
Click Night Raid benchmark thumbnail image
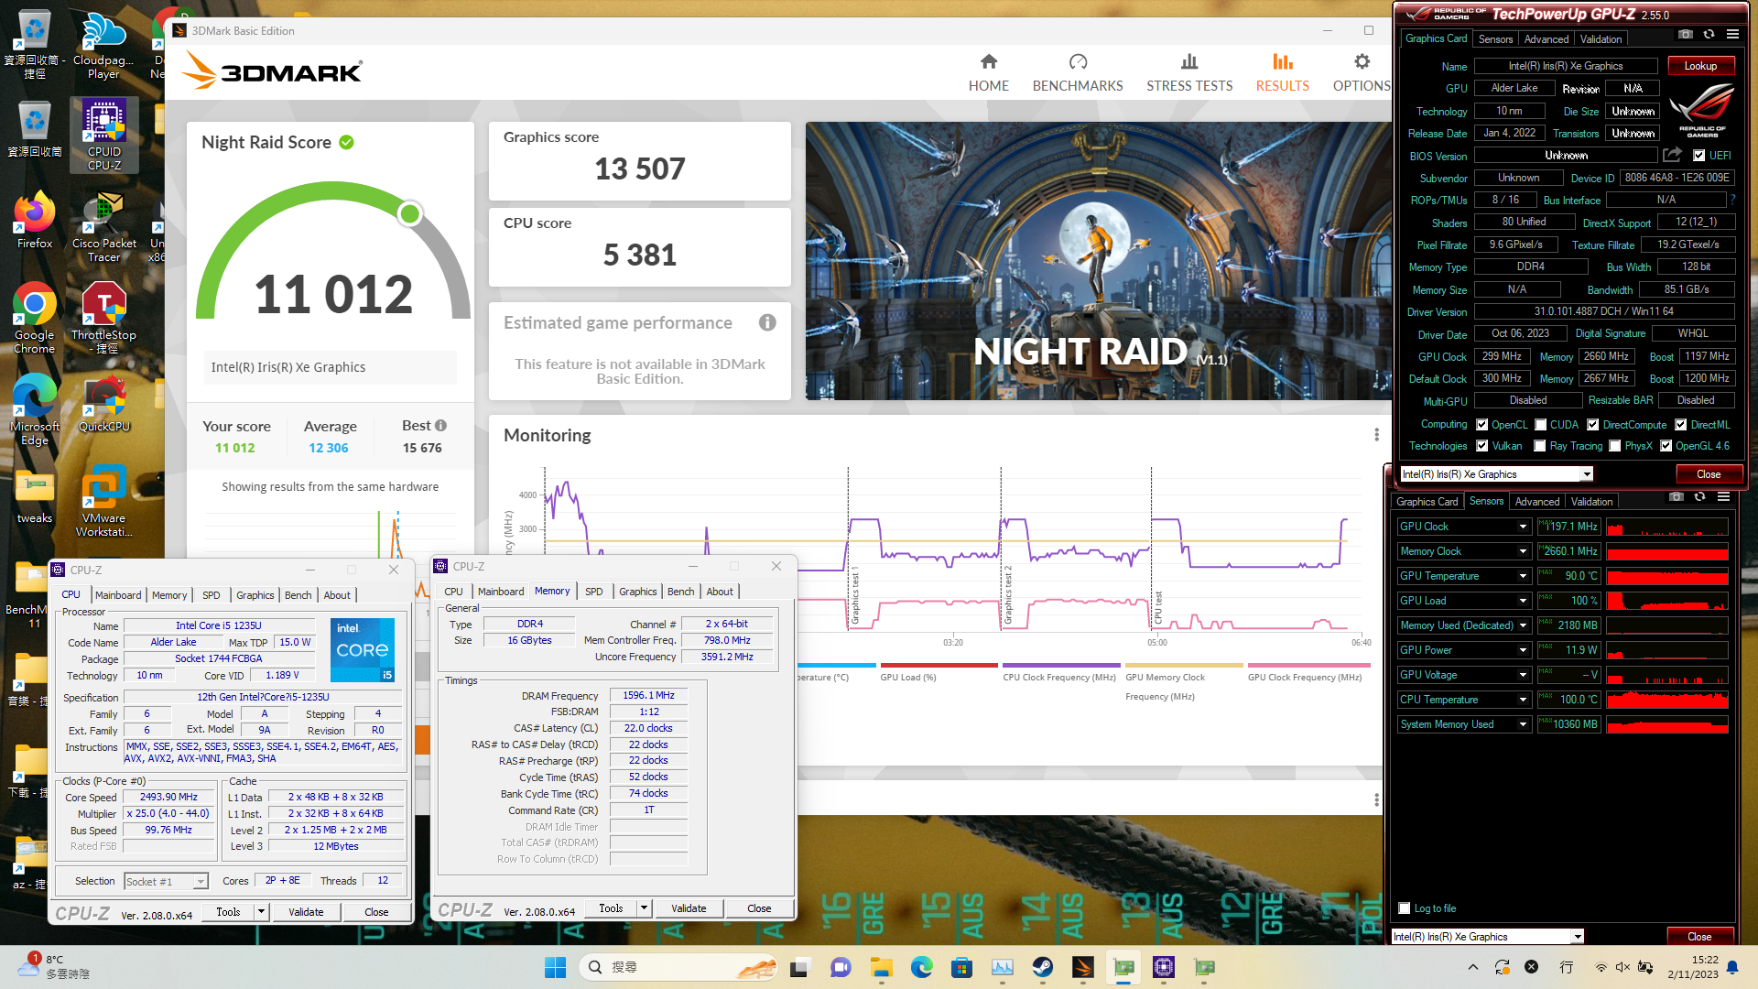pos(1099,261)
